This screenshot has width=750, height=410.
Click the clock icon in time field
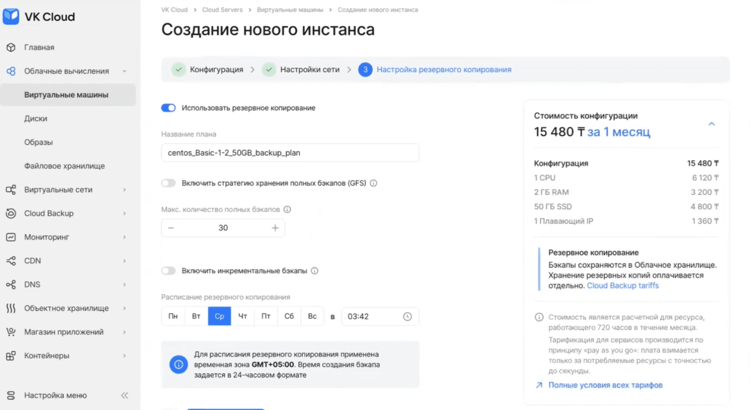pos(408,316)
